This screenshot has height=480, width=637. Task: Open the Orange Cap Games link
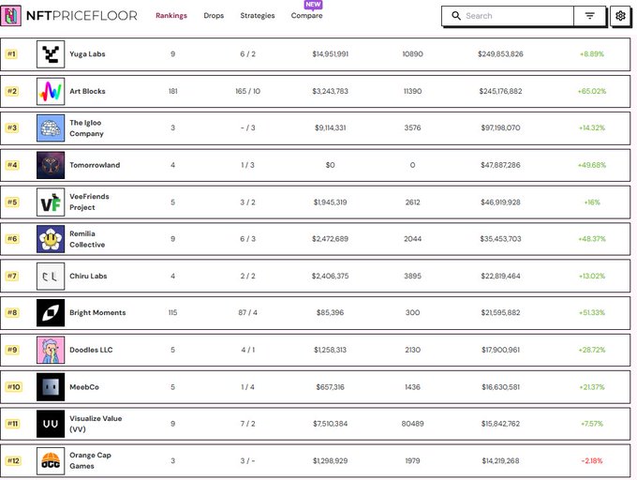pyautogui.click(x=90, y=461)
